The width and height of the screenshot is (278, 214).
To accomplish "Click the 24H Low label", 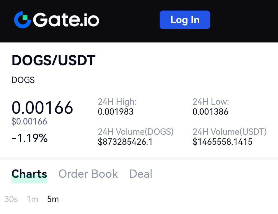I will pyautogui.click(x=211, y=102).
